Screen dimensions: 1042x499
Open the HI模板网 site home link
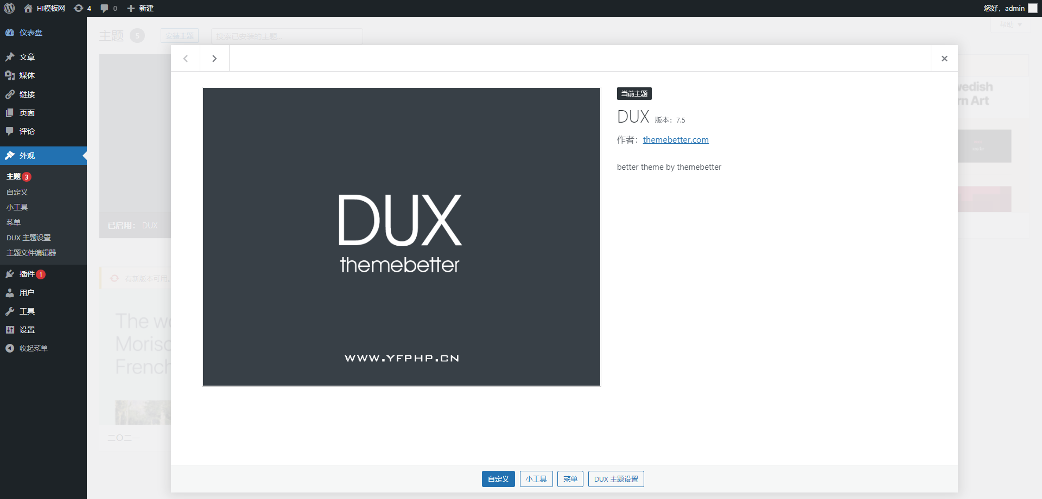coord(45,8)
